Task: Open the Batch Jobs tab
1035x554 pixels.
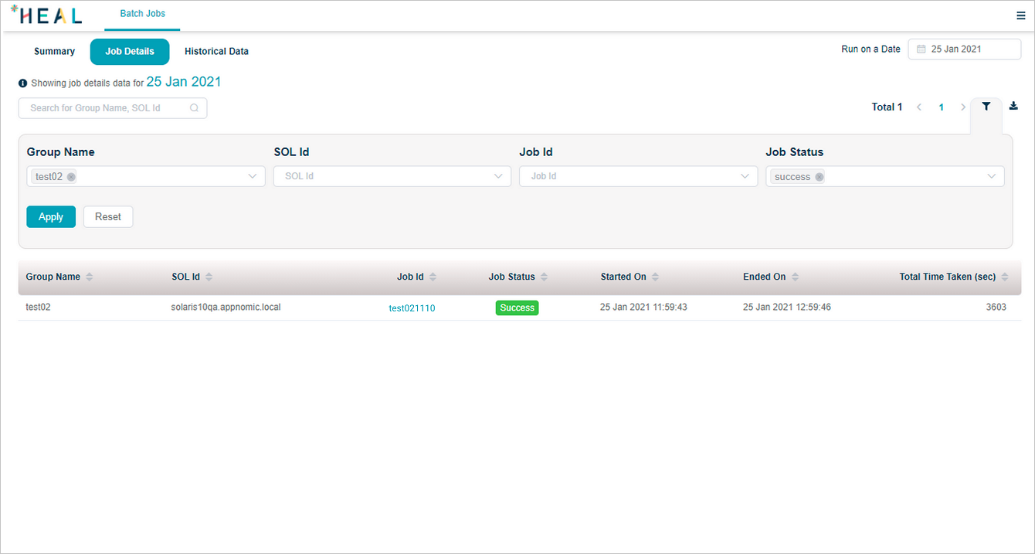Action: (143, 14)
